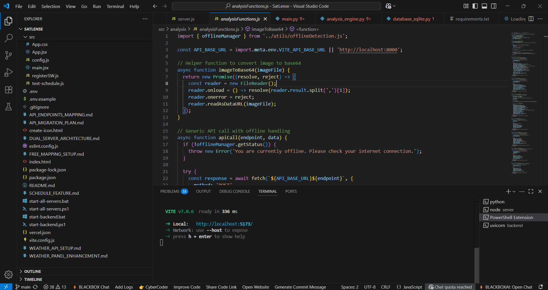Expand the TIMELINE section
The height and width of the screenshot is (290, 548).
pyautogui.click(x=33, y=279)
